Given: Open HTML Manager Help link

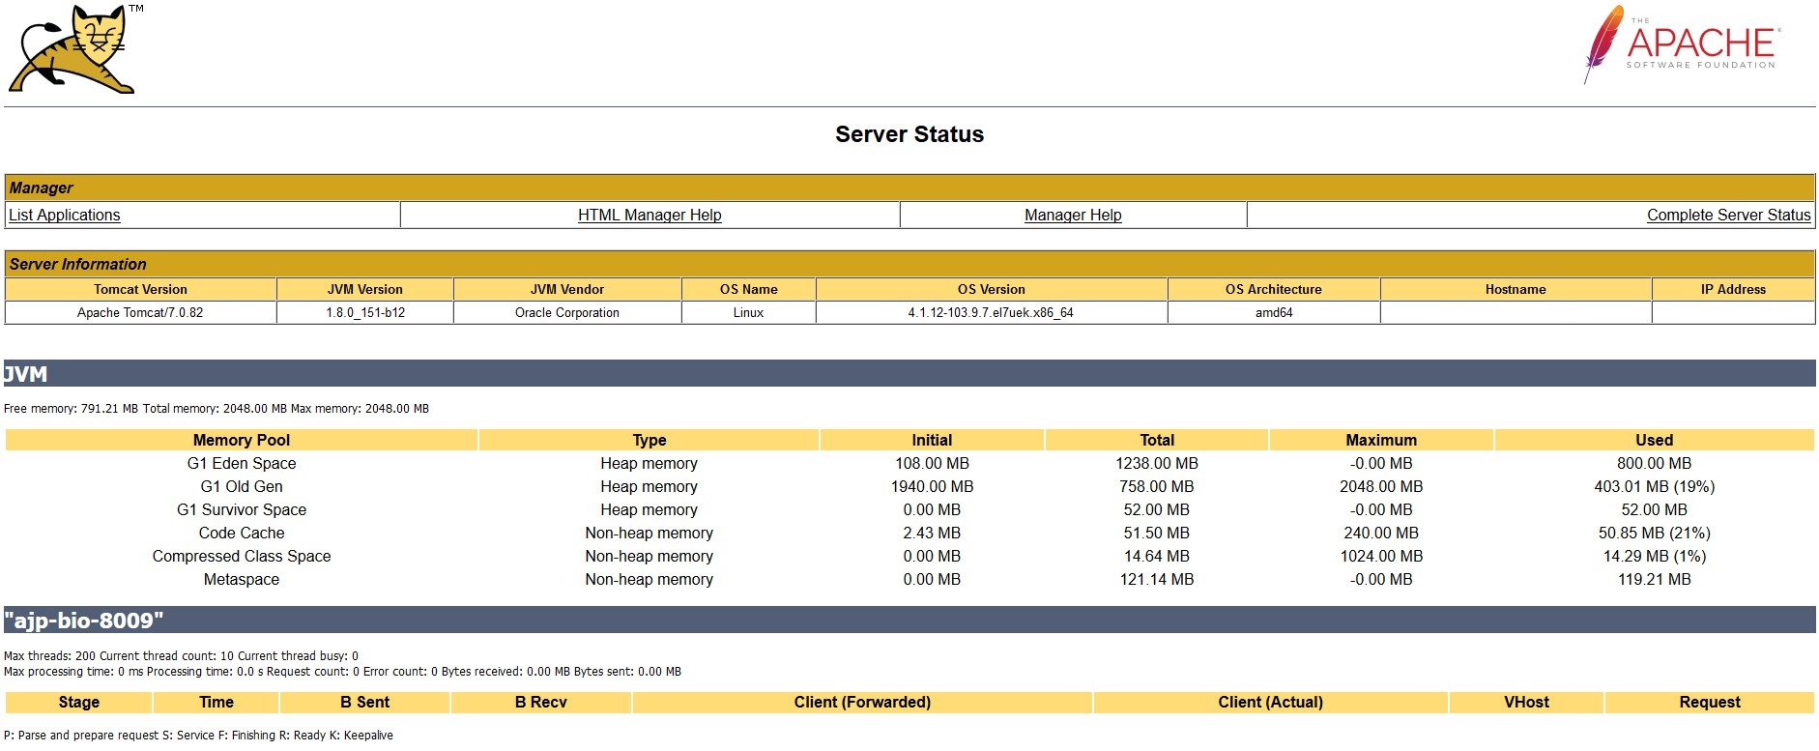Looking at the screenshot, I should tap(650, 215).
